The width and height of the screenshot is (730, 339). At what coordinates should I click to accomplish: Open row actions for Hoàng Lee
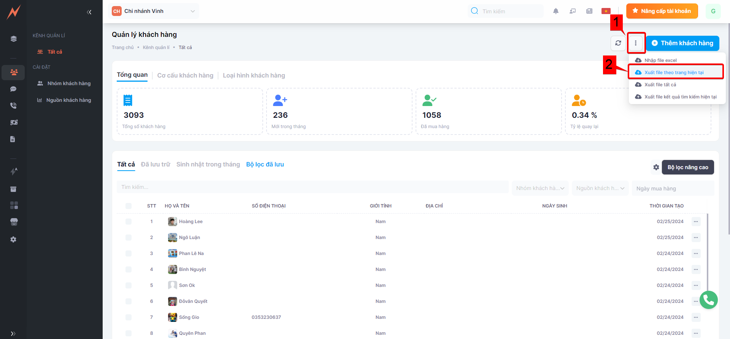click(696, 222)
